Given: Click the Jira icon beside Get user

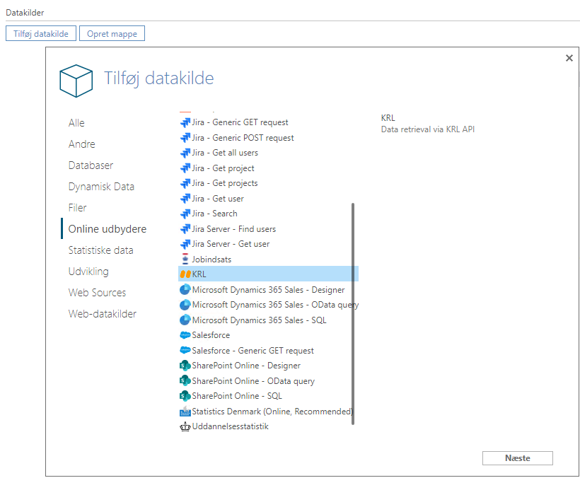Looking at the screenshot, I should [x=185, y=199].
